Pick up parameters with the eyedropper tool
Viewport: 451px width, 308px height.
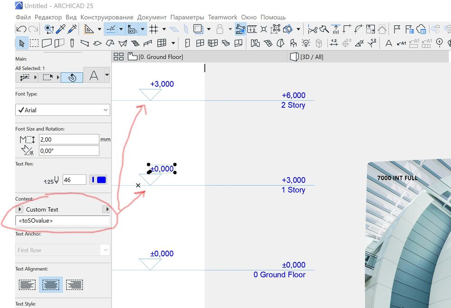pyautogui.click(x=60, y=29)
